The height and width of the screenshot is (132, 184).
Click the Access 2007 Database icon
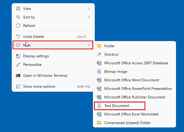[x=99, y=63]
